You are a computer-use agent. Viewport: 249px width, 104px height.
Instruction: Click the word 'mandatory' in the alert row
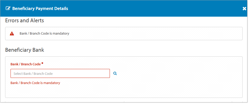61,34
